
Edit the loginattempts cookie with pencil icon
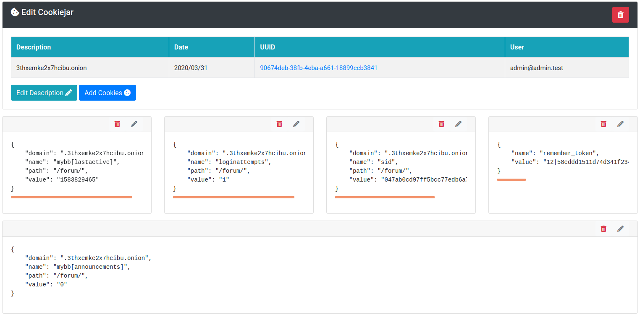296,124
